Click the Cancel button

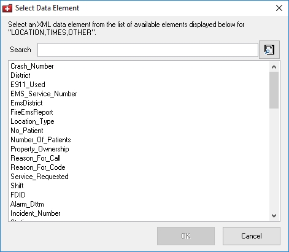(x=252, y=236)
